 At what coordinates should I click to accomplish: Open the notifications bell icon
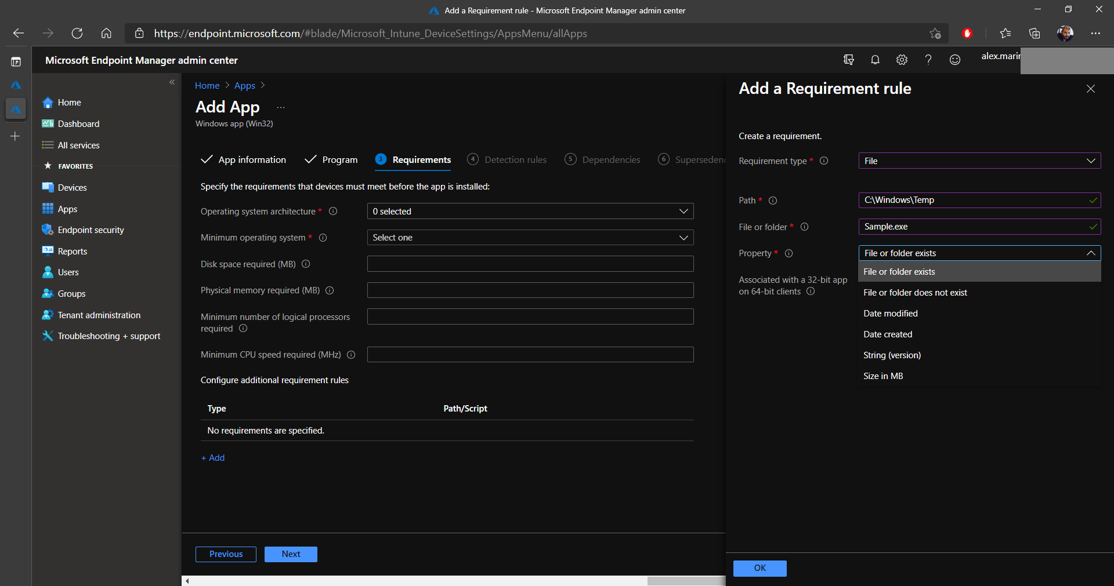tap(875, 60)
